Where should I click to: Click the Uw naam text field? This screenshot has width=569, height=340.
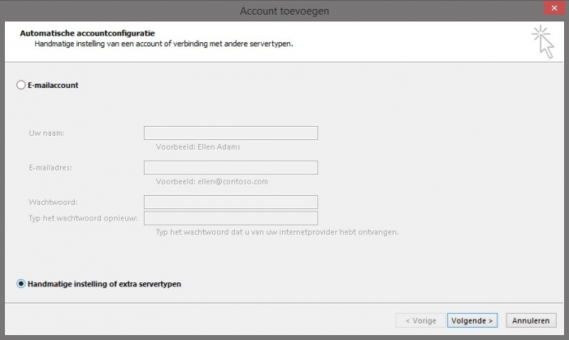(x=230, y=133)
